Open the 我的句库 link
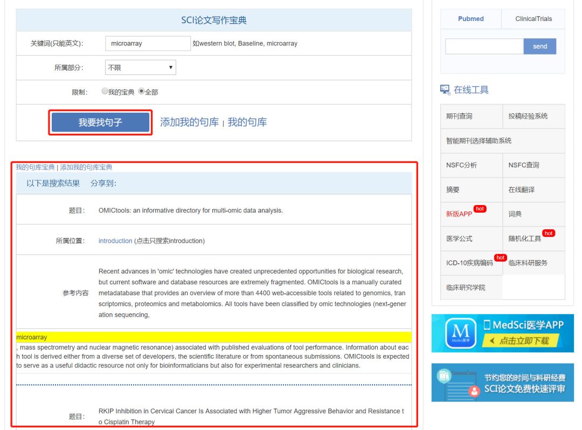 (x=247, y=122)
